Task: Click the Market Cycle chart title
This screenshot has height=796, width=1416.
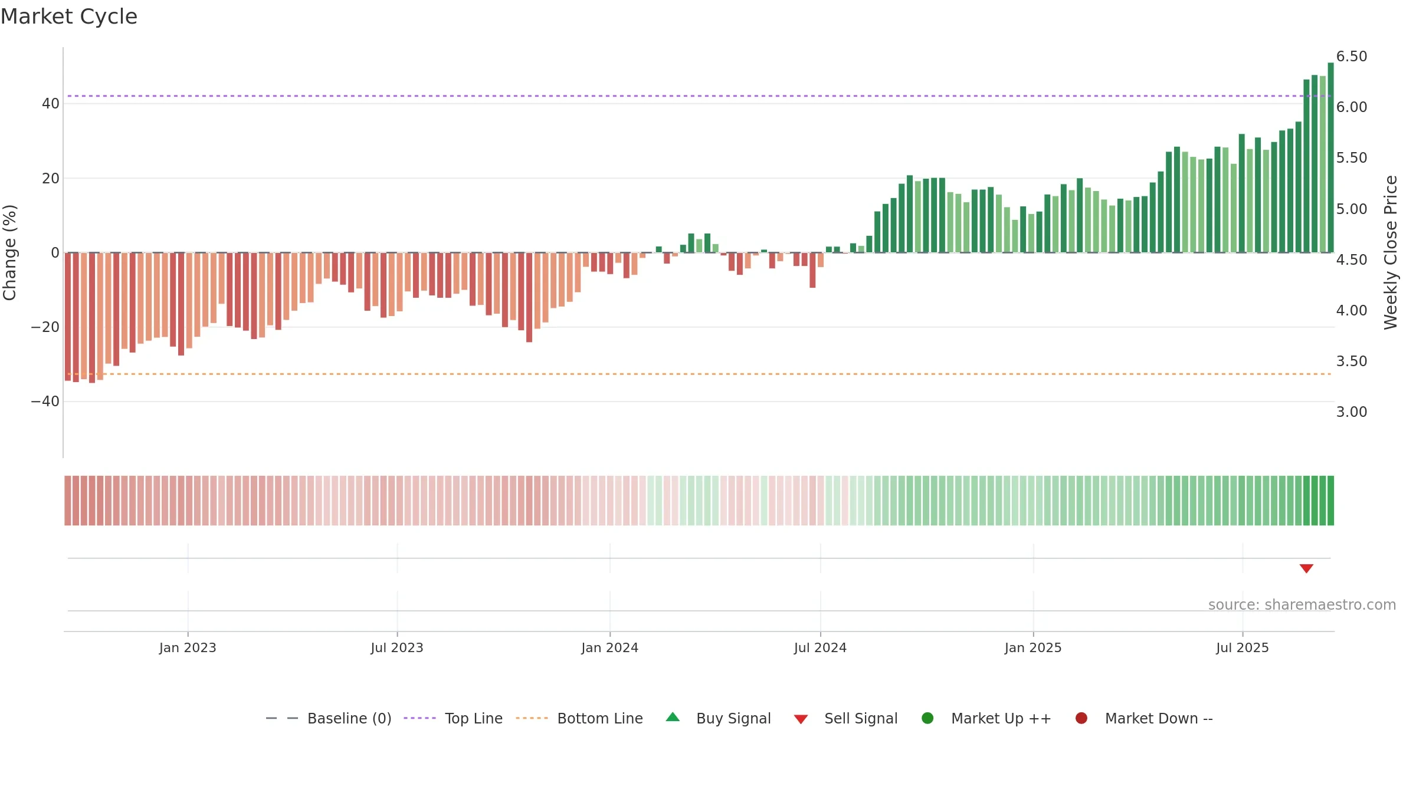Action: click(69, 17)
